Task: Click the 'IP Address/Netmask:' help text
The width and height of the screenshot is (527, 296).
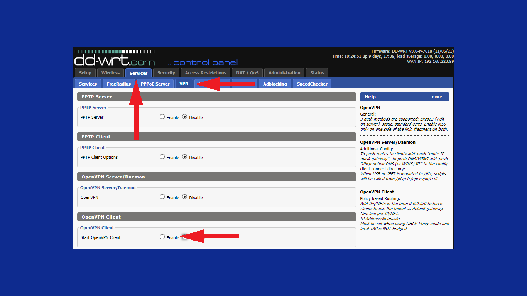Action: click(x=380, y=219)
